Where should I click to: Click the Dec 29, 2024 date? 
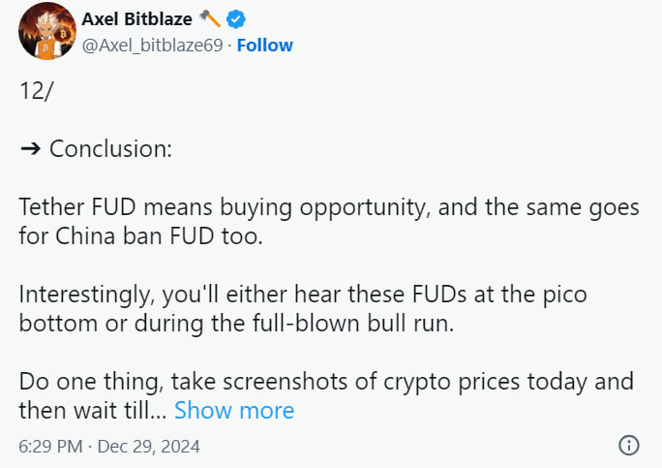(x=146, y=447)
